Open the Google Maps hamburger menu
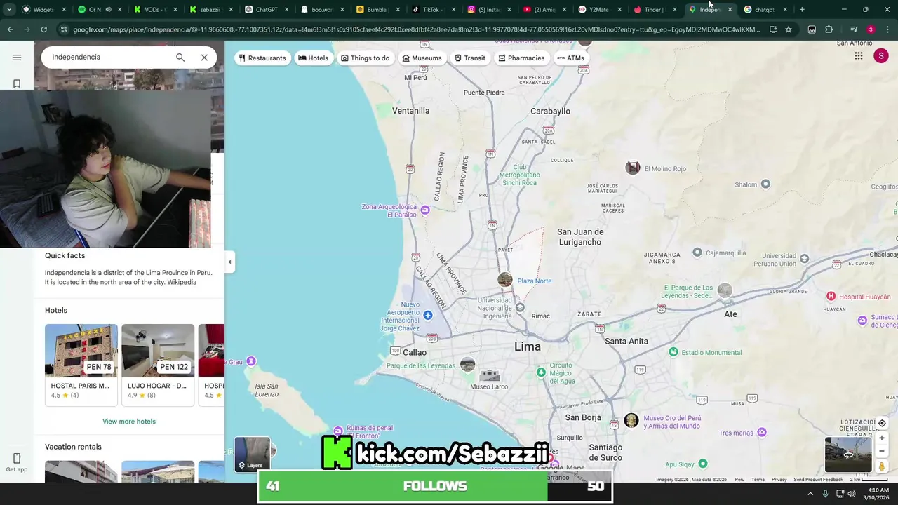The image size is (898, 505). click(x=17, y=58)
